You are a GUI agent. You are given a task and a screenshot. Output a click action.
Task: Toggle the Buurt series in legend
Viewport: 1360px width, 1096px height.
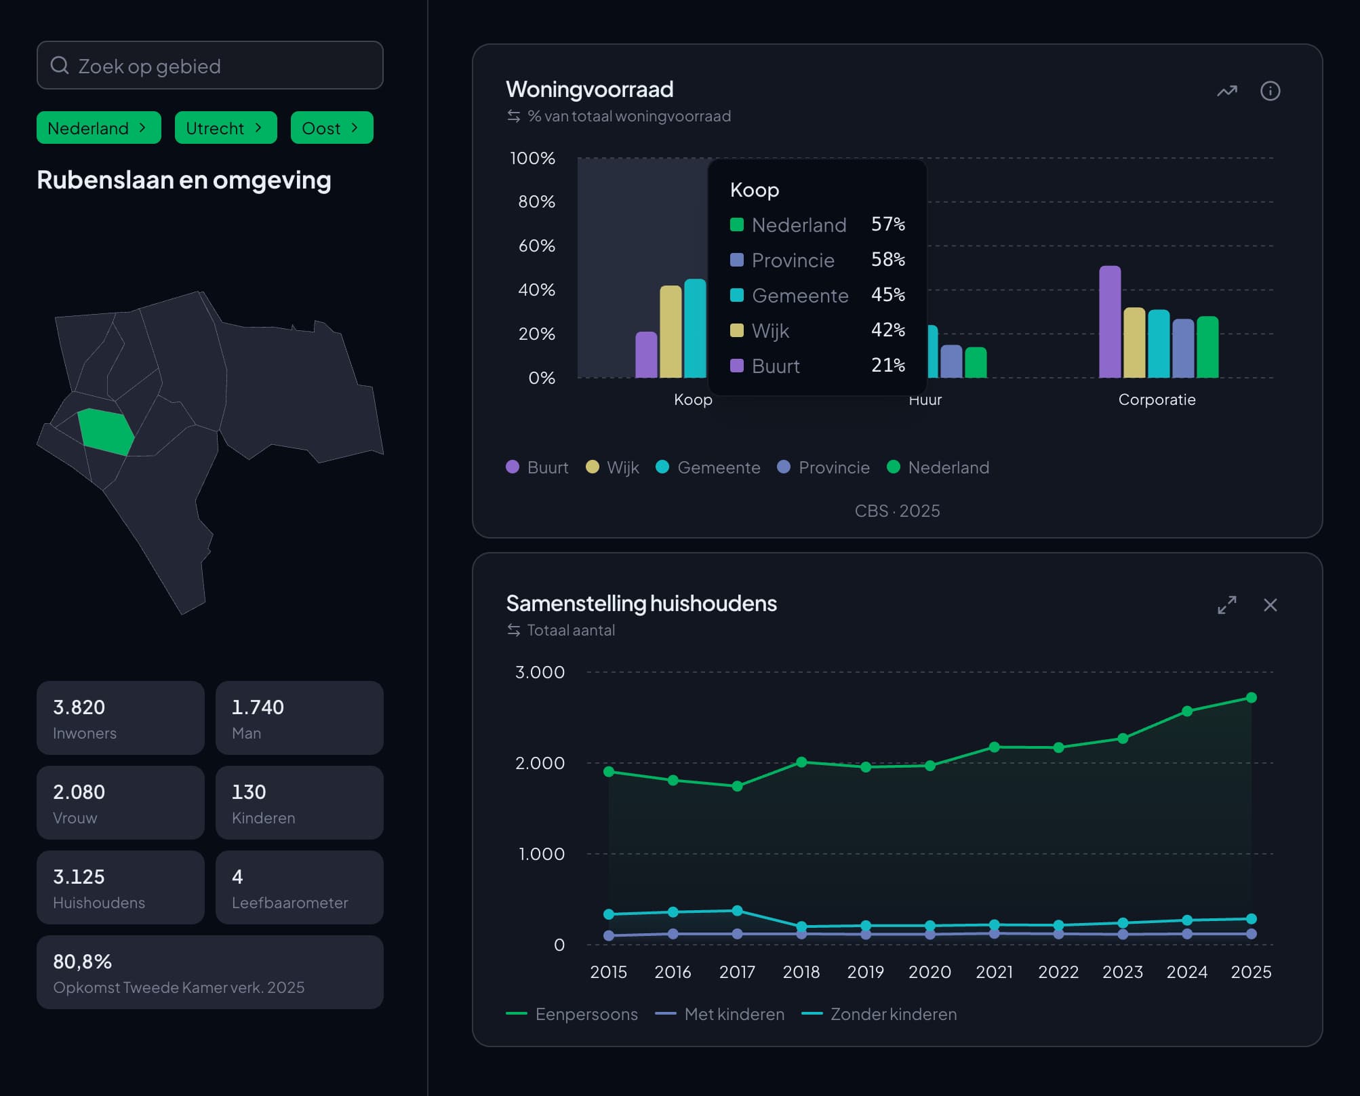[x=537, y=467]
